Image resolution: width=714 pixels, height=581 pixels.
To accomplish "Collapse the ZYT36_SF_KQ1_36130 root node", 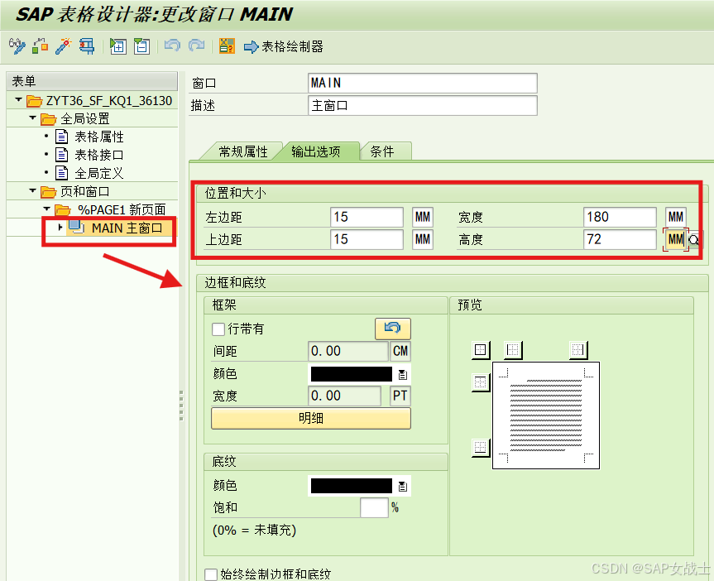I will (18, 99).
